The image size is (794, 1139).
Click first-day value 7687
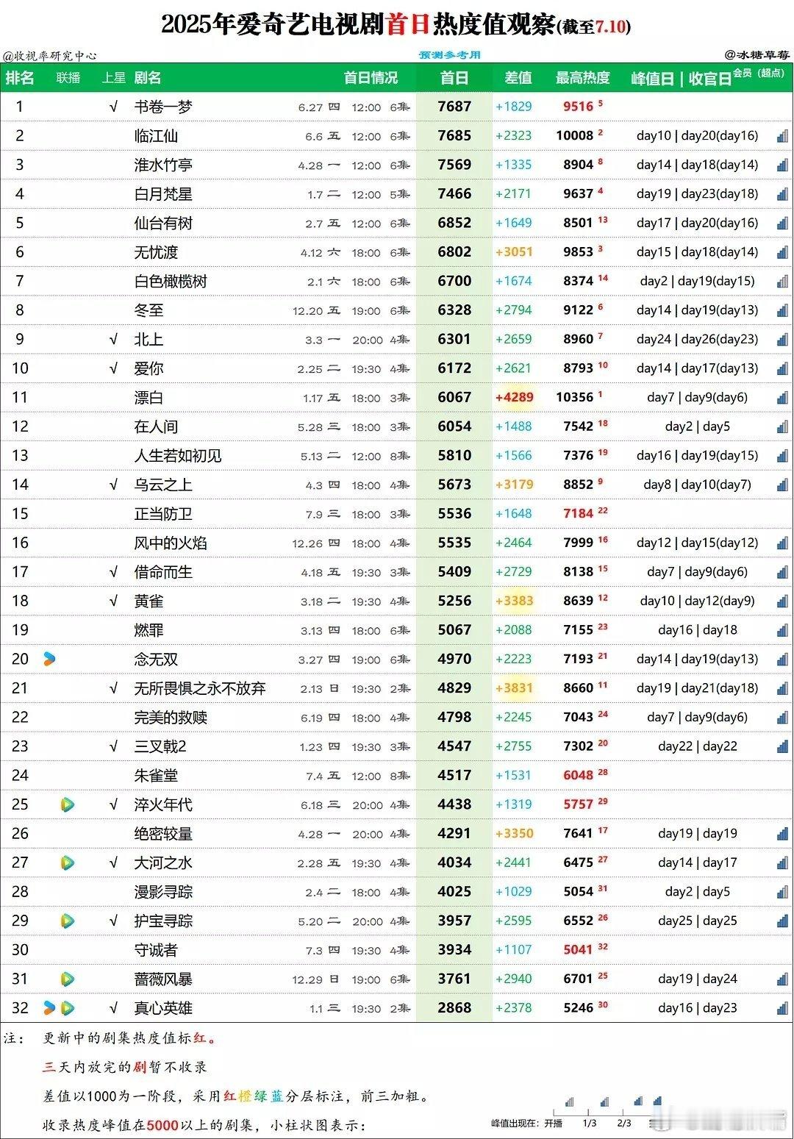pyautogui.click(x=454, y=107)
